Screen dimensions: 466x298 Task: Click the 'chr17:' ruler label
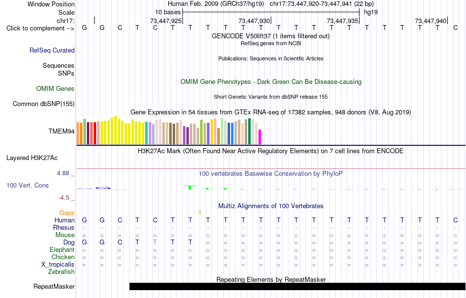[x=66, y=21]
